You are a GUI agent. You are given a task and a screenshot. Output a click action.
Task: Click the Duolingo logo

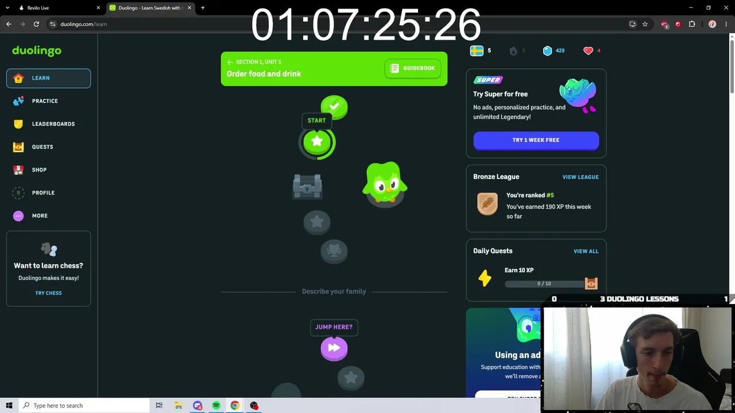pos(37,50)
